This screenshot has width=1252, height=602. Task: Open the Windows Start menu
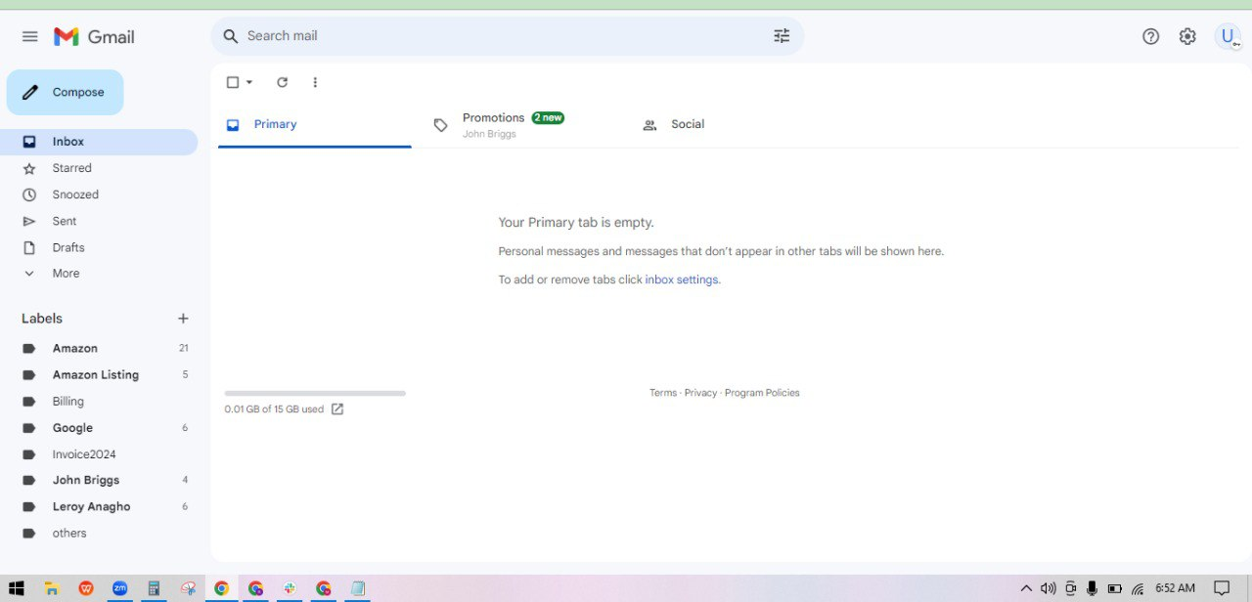click(16, 588)
